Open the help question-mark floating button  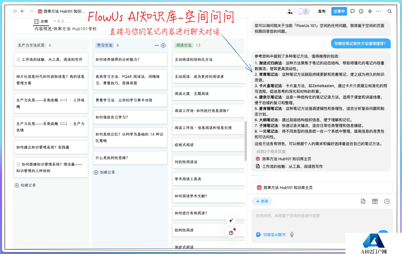[231, 233]
